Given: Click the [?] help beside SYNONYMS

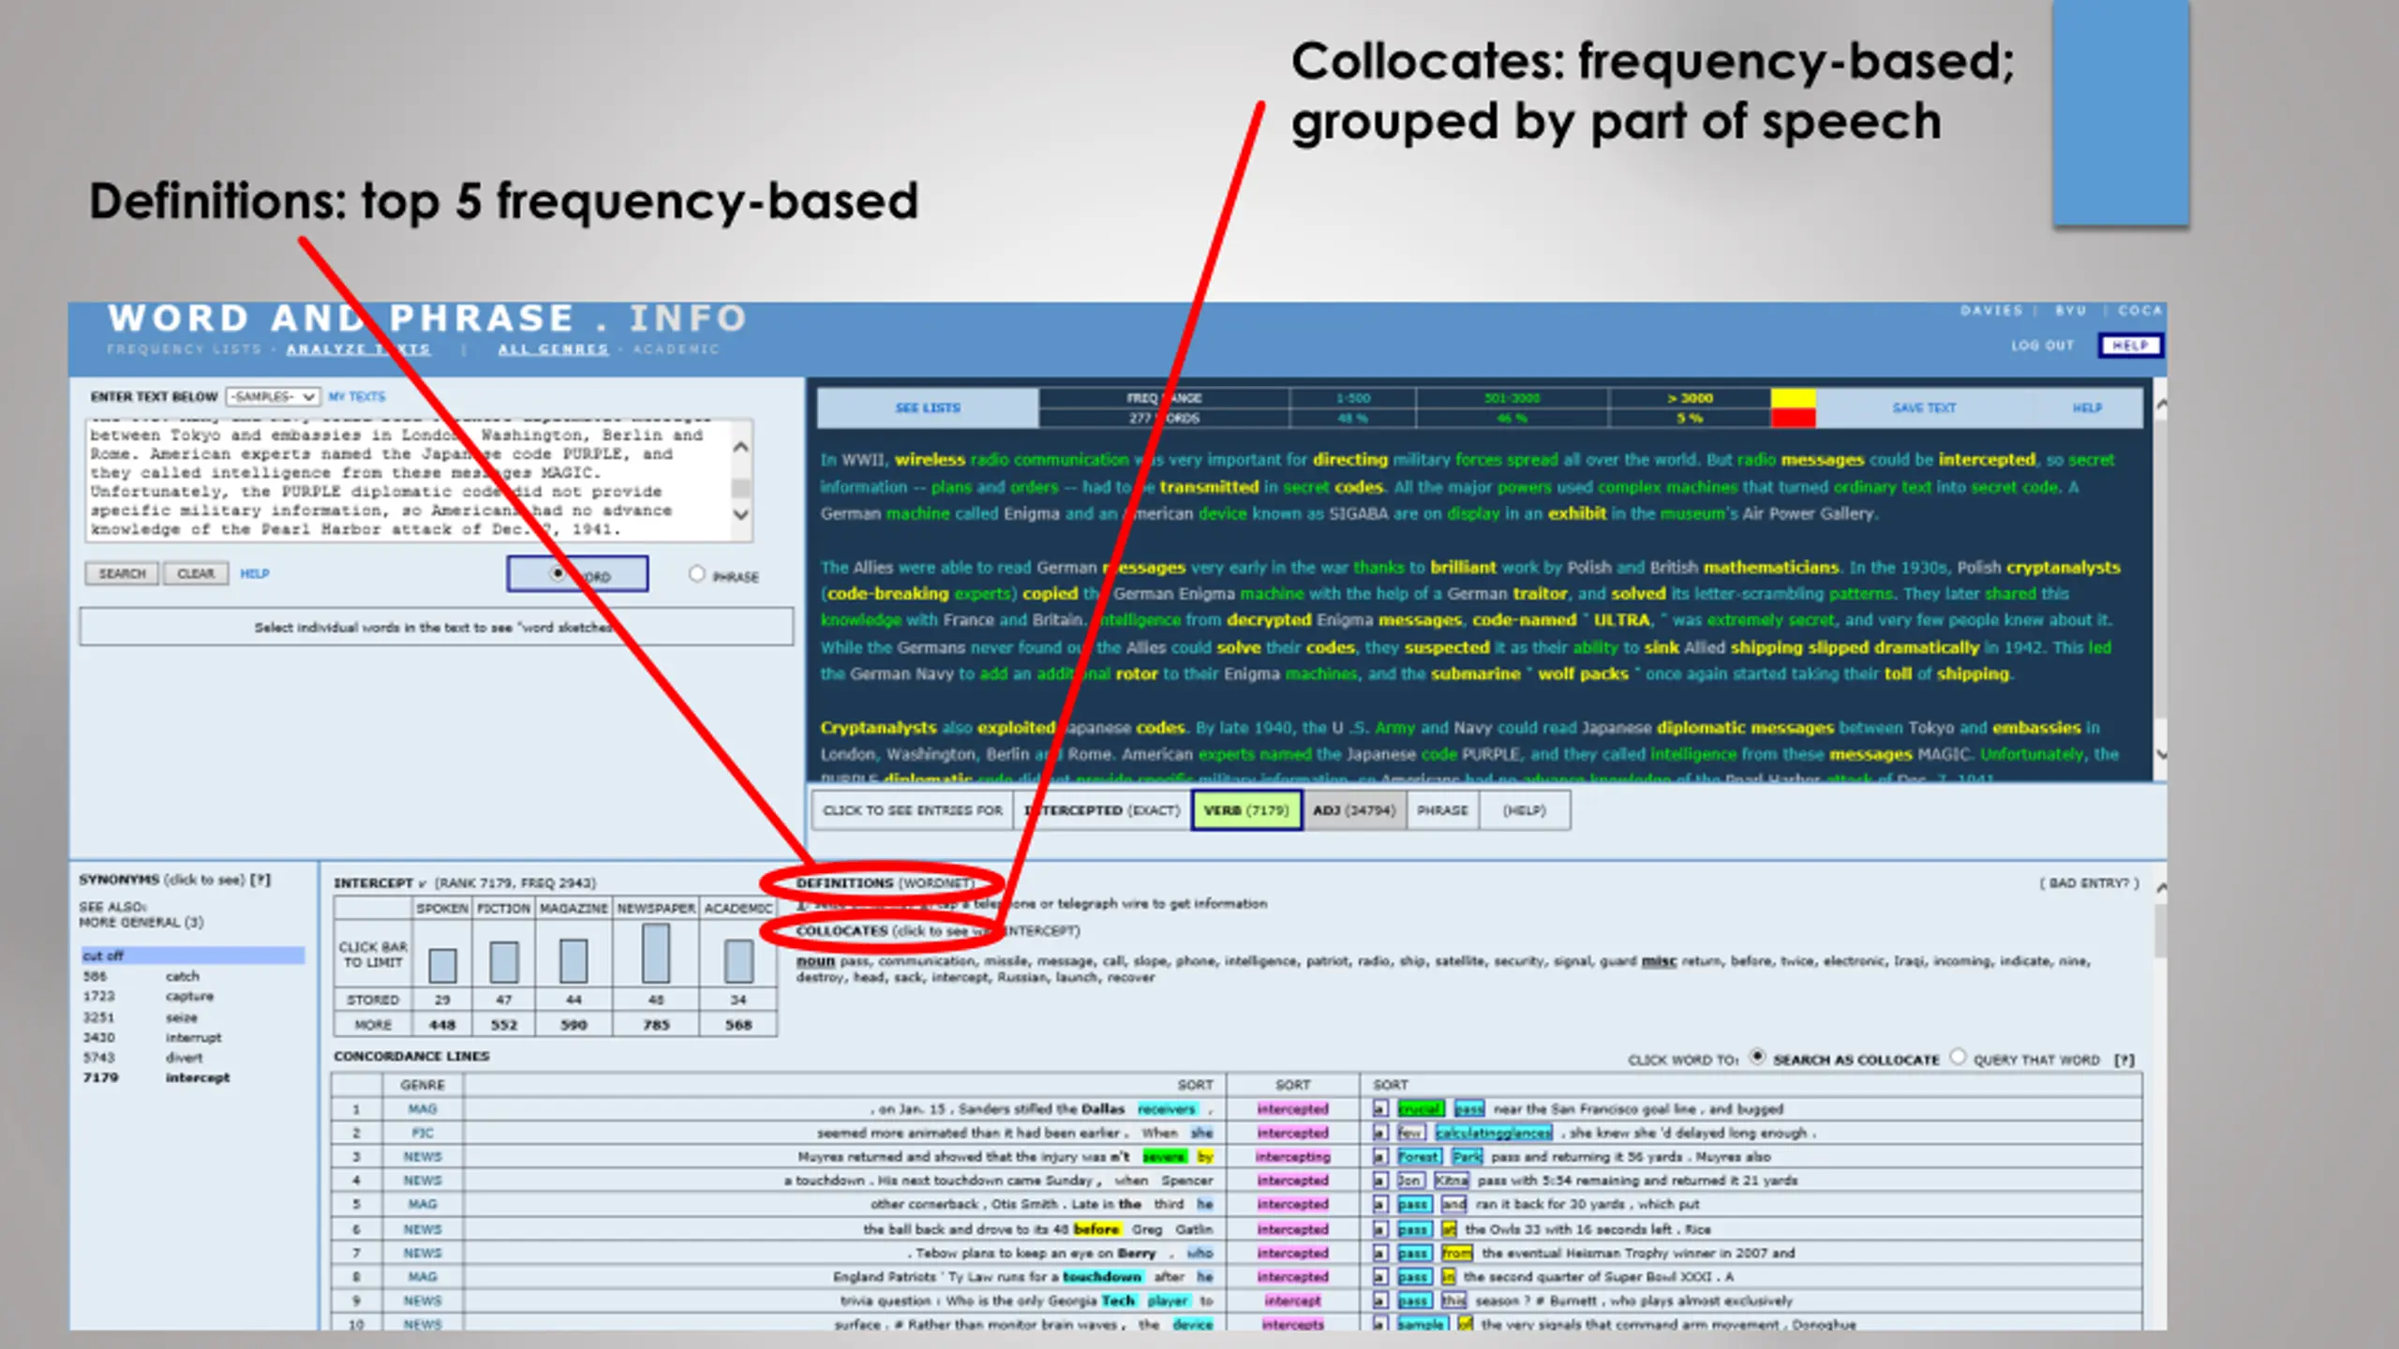Looking at the screenshot, I should [260, 880].
